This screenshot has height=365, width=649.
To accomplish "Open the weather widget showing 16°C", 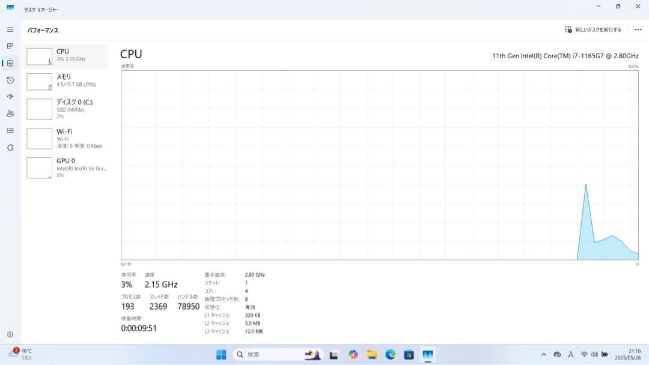I will point(18,354).
